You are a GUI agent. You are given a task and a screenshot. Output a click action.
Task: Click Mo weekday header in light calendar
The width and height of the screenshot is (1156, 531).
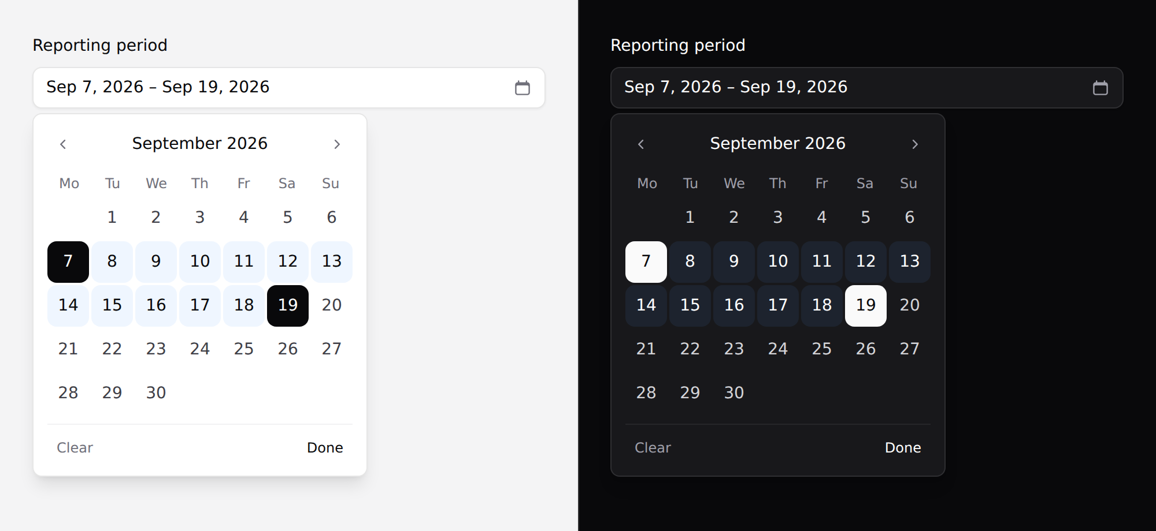point(69,184)
